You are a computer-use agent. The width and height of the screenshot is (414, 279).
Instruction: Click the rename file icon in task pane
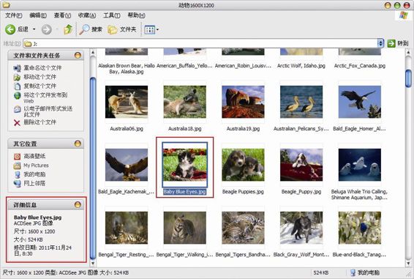coord(17,68)
